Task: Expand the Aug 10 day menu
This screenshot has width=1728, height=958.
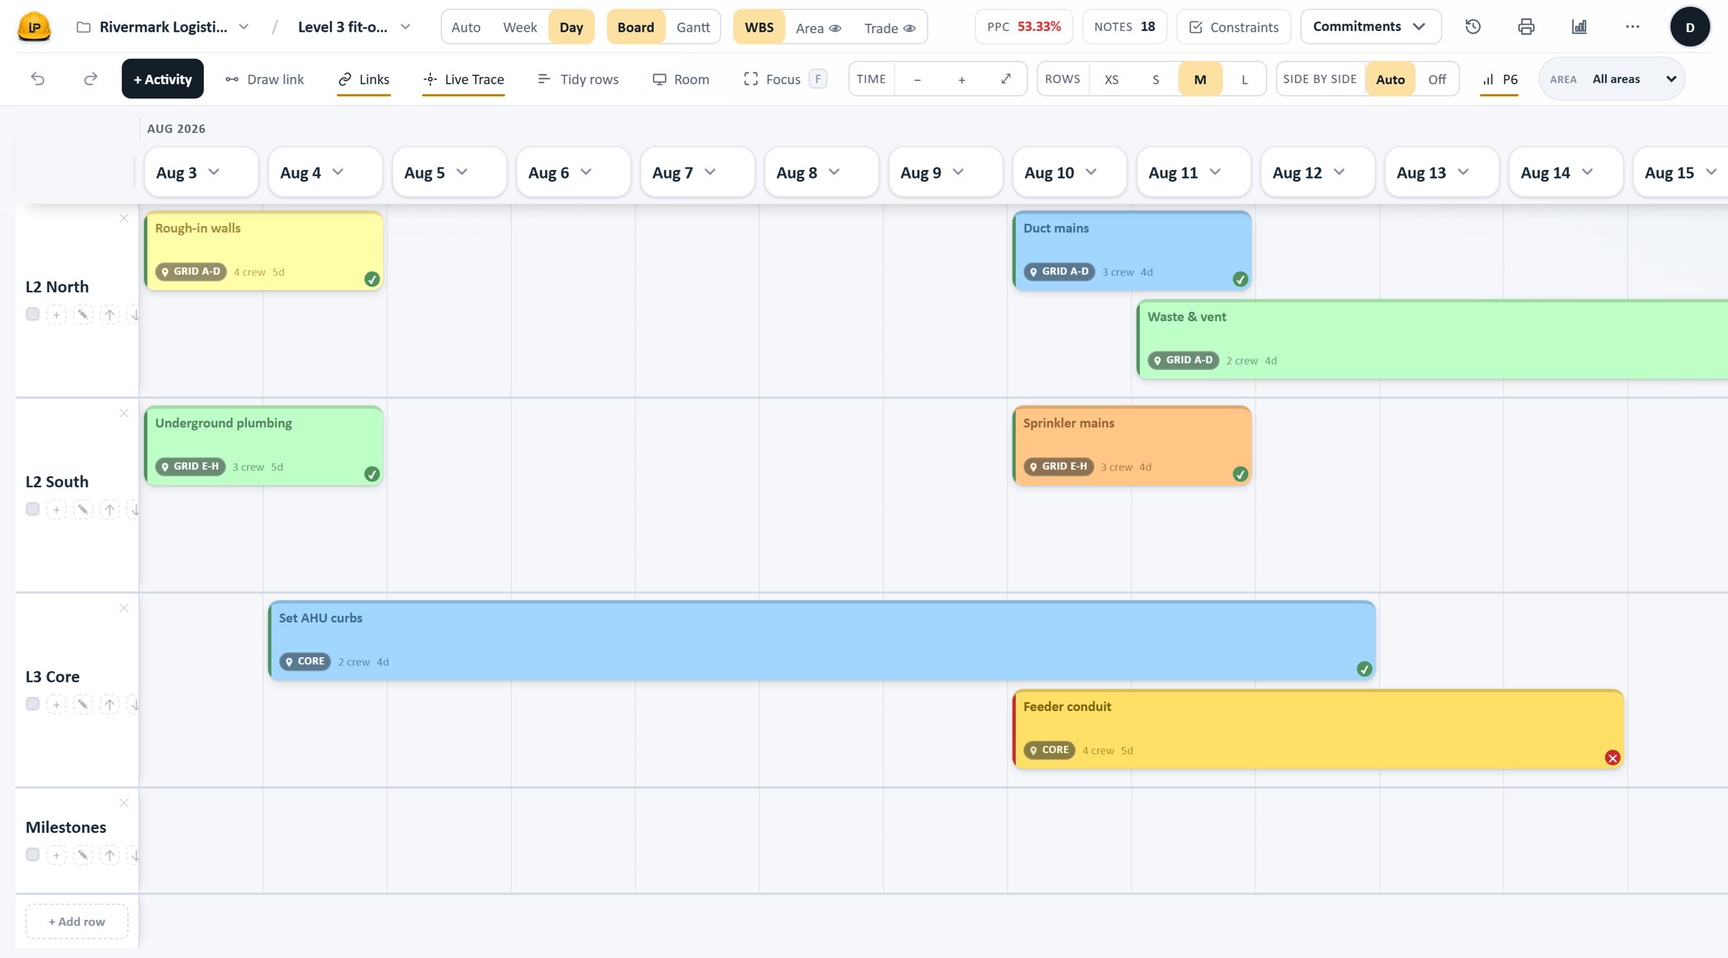Action: tap(1091, 172)
